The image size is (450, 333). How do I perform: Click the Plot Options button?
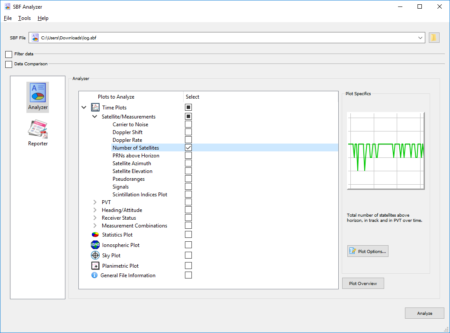coord(368,251)
